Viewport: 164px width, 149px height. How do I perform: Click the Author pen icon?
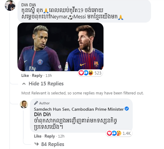click(x=36, y=103)
